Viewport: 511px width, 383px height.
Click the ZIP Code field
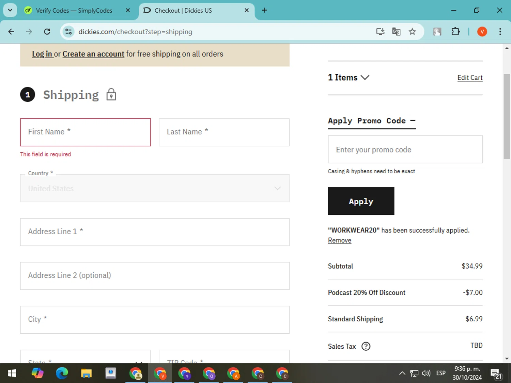tap(224, 356)
